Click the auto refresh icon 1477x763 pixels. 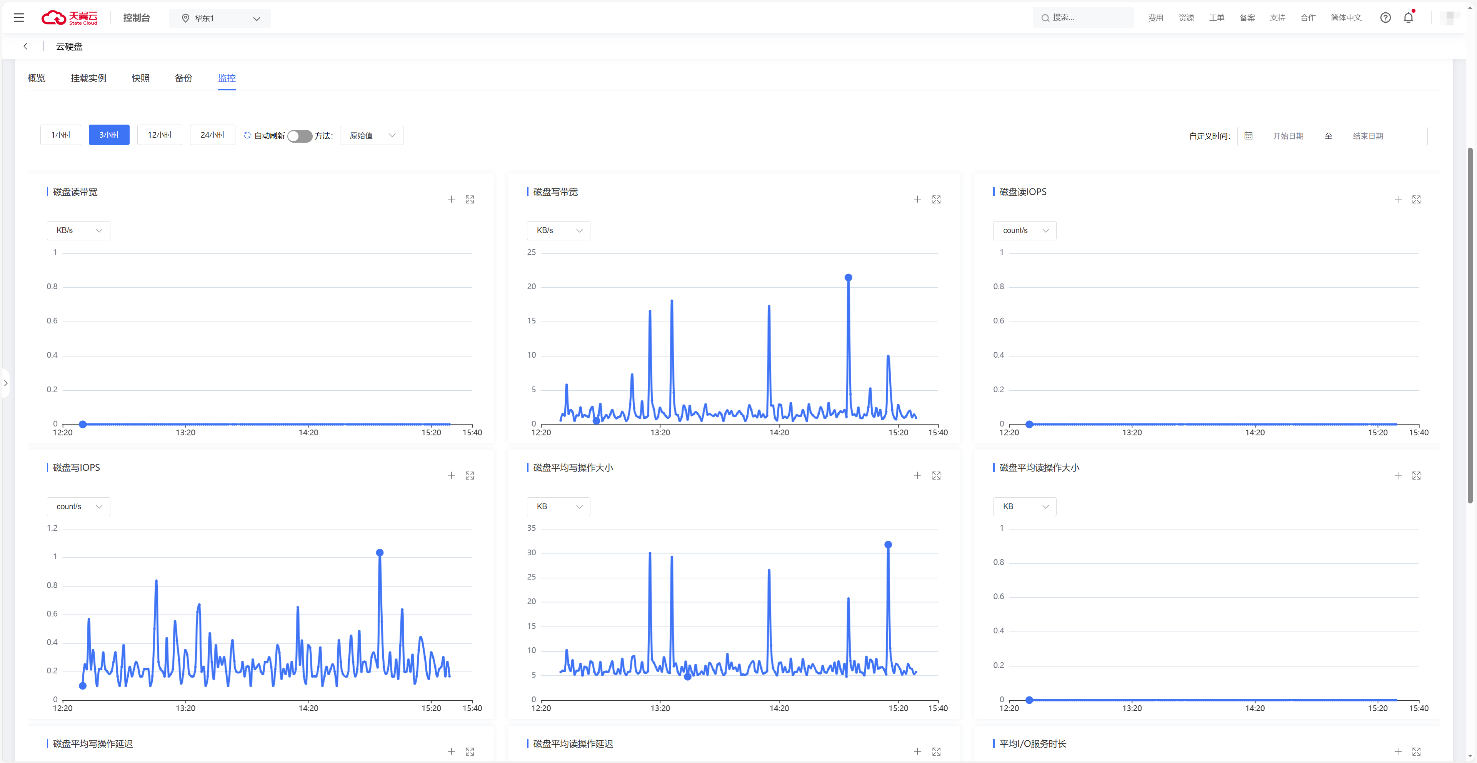[247, 135]
